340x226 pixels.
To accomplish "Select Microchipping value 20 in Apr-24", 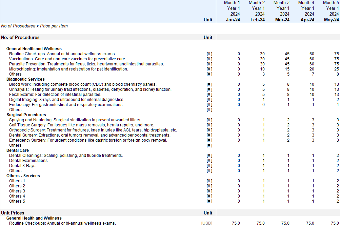I will (312, 69).
